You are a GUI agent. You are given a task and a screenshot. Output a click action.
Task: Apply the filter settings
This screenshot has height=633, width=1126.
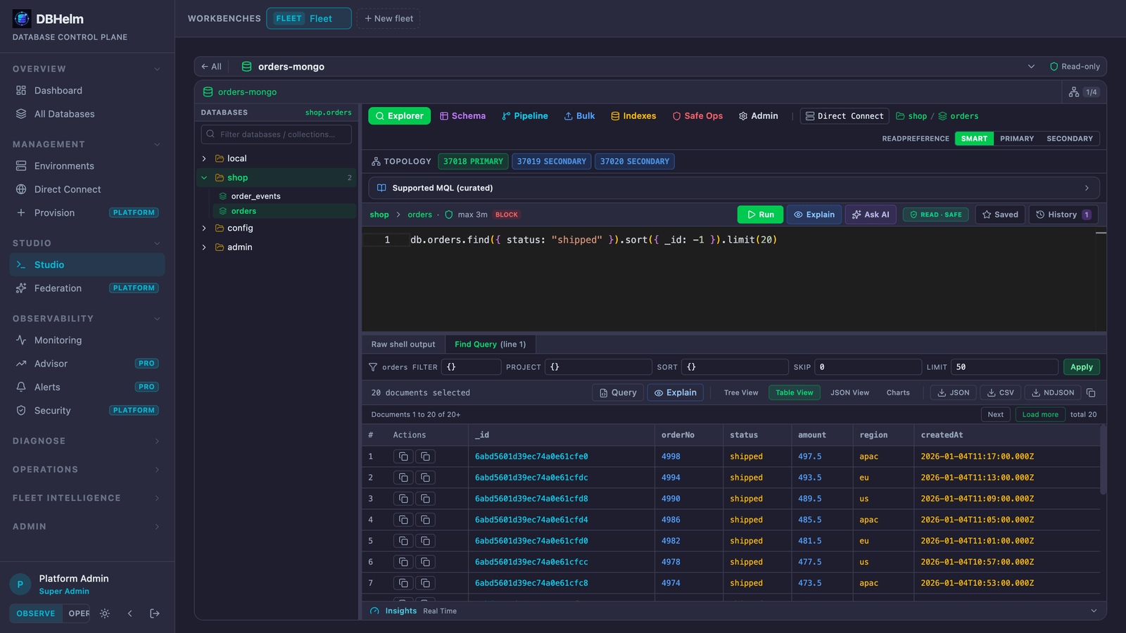click(1081, 367)
